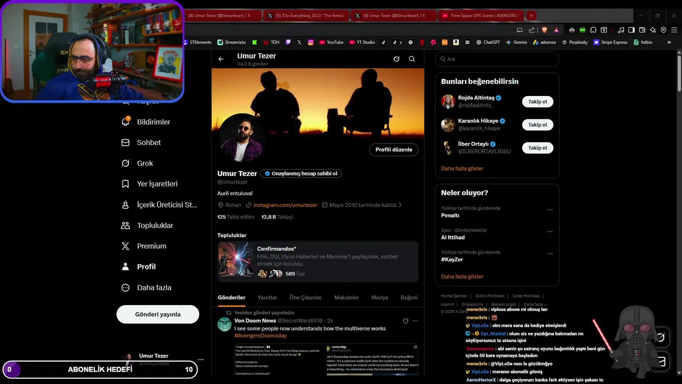Open the adsense bookmark
Screen dimensions: 682x384
tap(545, 42)
